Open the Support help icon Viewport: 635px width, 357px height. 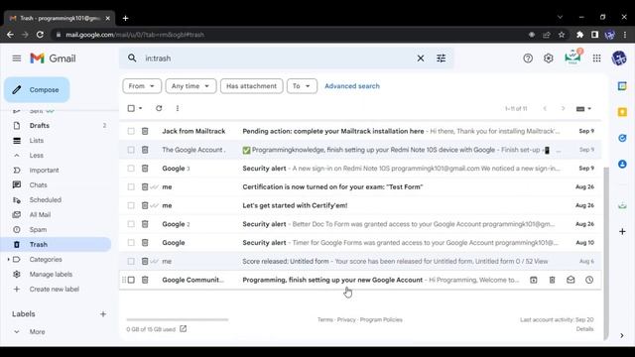[528, 59]
